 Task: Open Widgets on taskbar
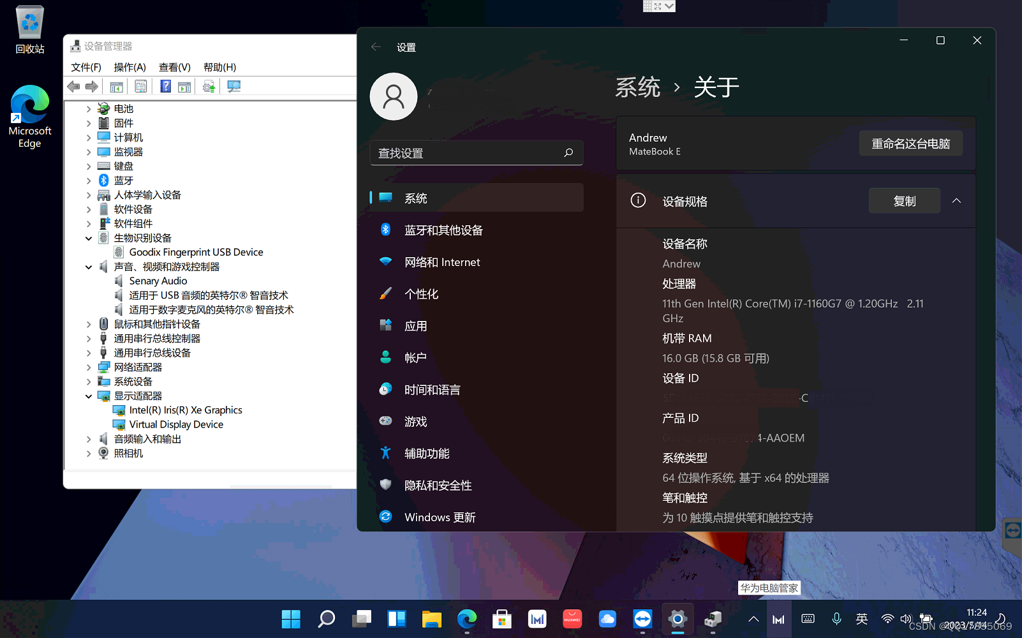(397, 618)
